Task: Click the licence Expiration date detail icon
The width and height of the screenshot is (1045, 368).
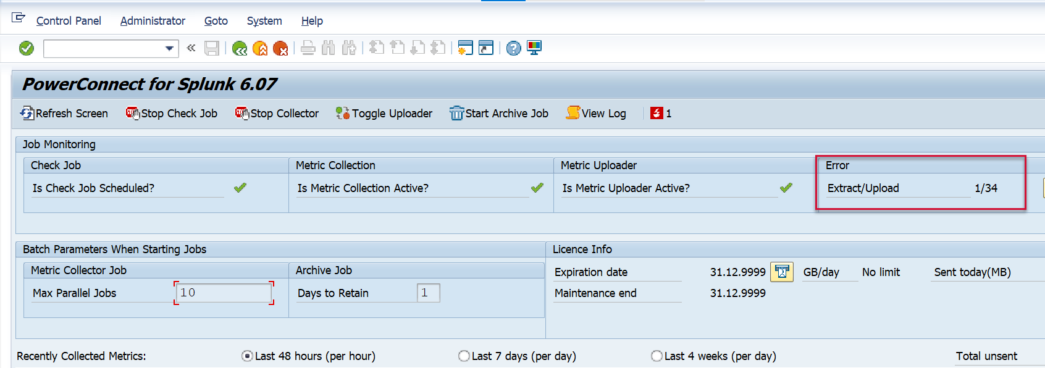Action: [x=782, y=272]
